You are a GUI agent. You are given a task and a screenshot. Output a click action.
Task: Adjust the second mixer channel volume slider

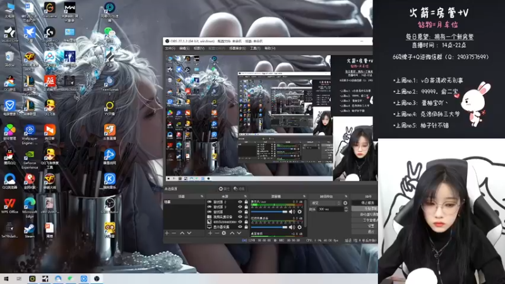269,227
